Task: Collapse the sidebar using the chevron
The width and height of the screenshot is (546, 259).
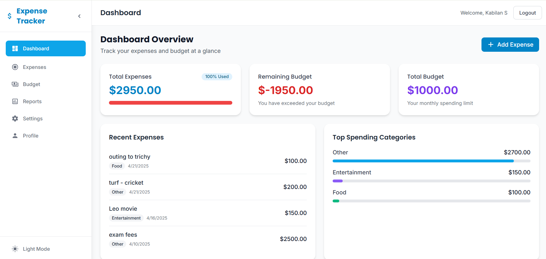Action: point(79,16)
